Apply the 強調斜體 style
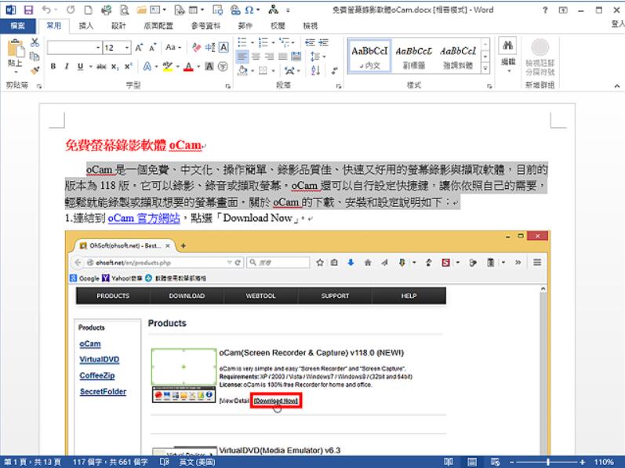 [458, 56]
